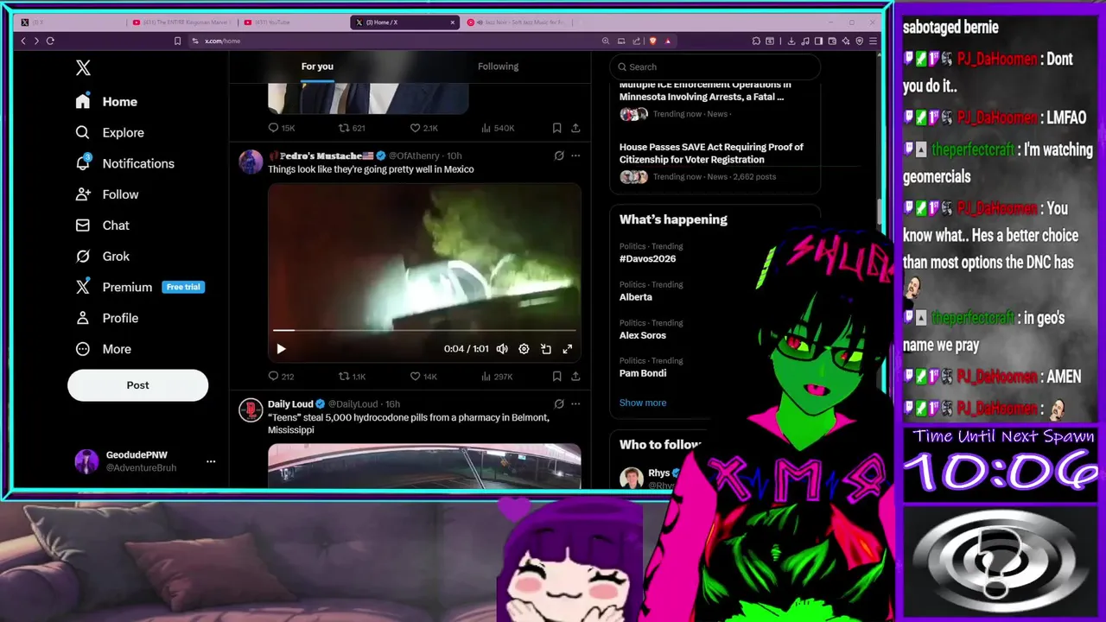Toggle picture-in-picture on the video
This screenshot has height=622, width=1106.
pos(546,349)
